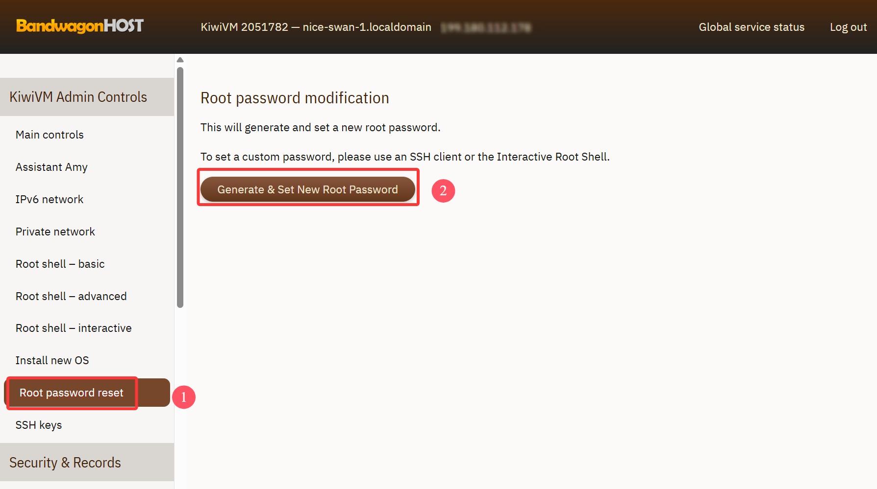Open Root shell – advanced

point(71,296)
